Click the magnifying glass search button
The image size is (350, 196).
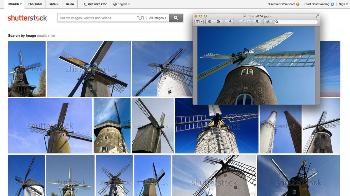[x=176, y=18]
